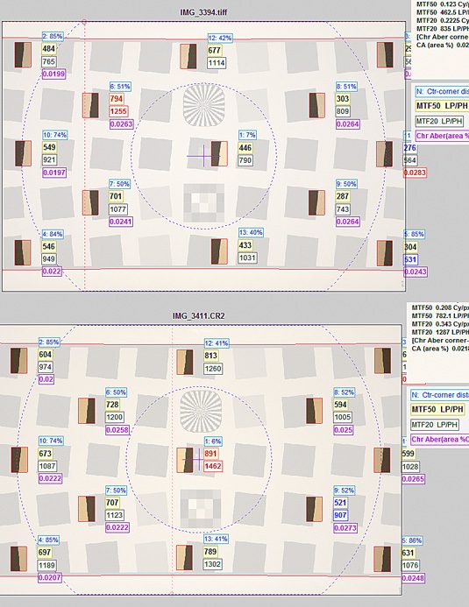The image size is (469, 607).
Task: Select the blue MTF50 value 521
Action: [340, 503]
